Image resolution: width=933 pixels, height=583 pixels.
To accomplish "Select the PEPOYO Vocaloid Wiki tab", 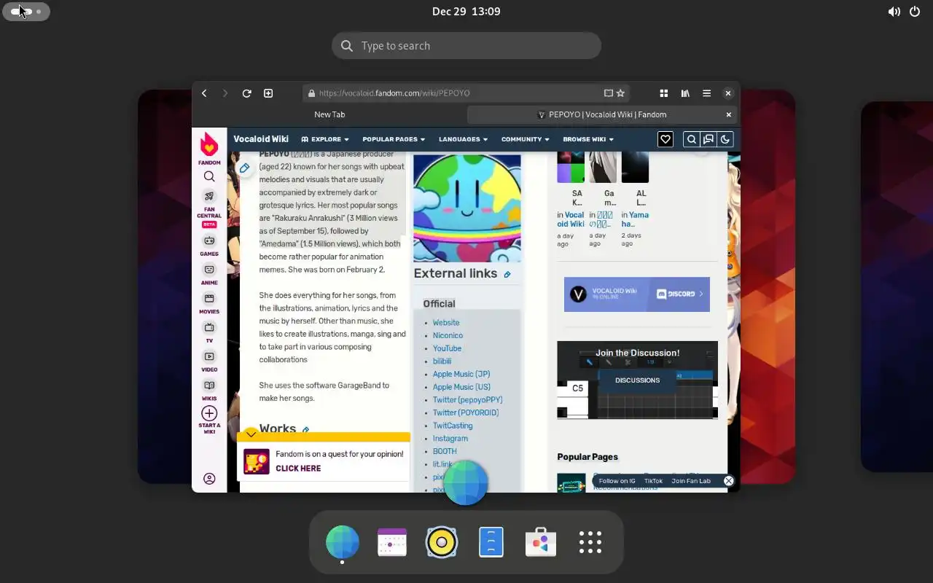I will point(601,114).
